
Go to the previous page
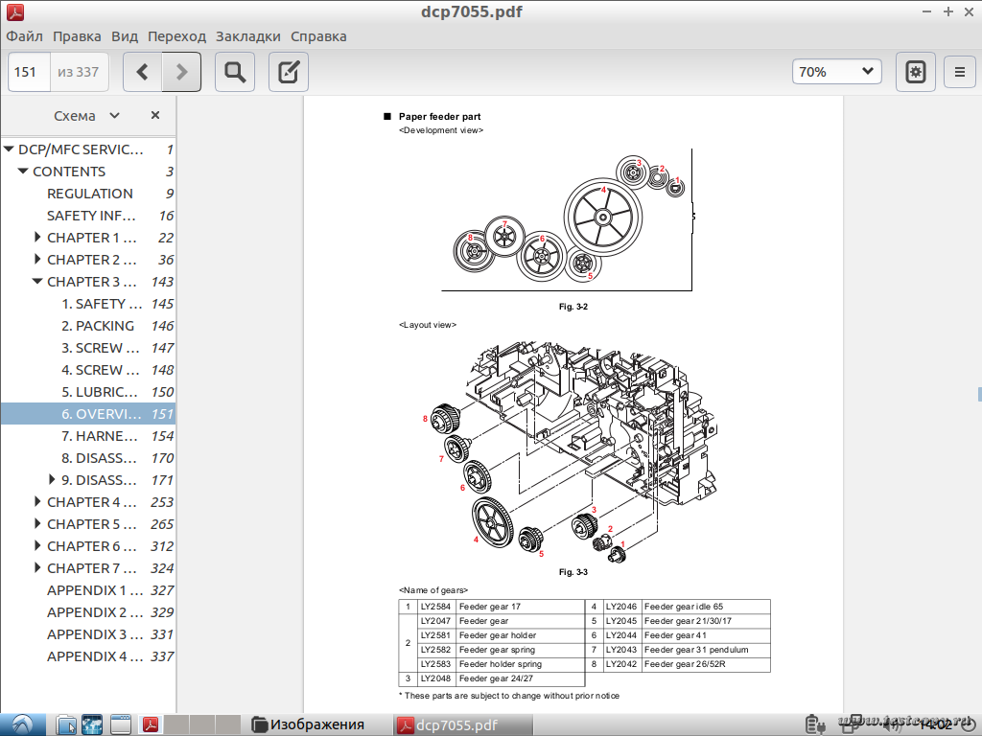point(143,72)
